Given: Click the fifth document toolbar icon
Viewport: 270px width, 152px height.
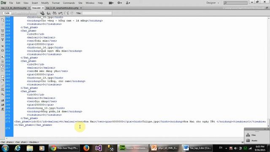Looking at the screenshot, I should pyautogui.click(x=66, y=13).
